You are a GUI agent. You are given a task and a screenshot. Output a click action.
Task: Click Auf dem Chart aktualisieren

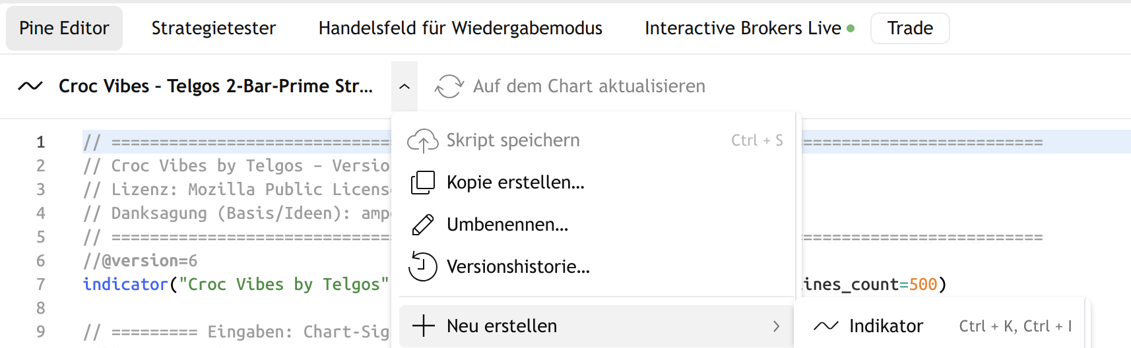pos(589,86)
